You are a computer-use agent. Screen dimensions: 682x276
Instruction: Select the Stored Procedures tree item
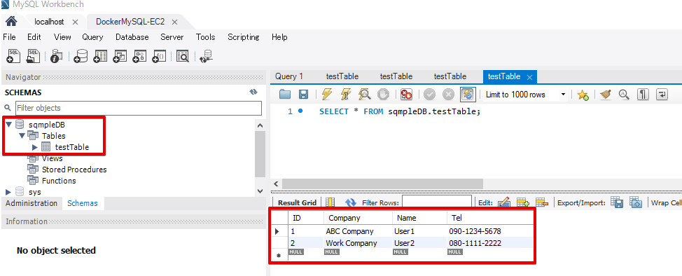click(74, 170)
